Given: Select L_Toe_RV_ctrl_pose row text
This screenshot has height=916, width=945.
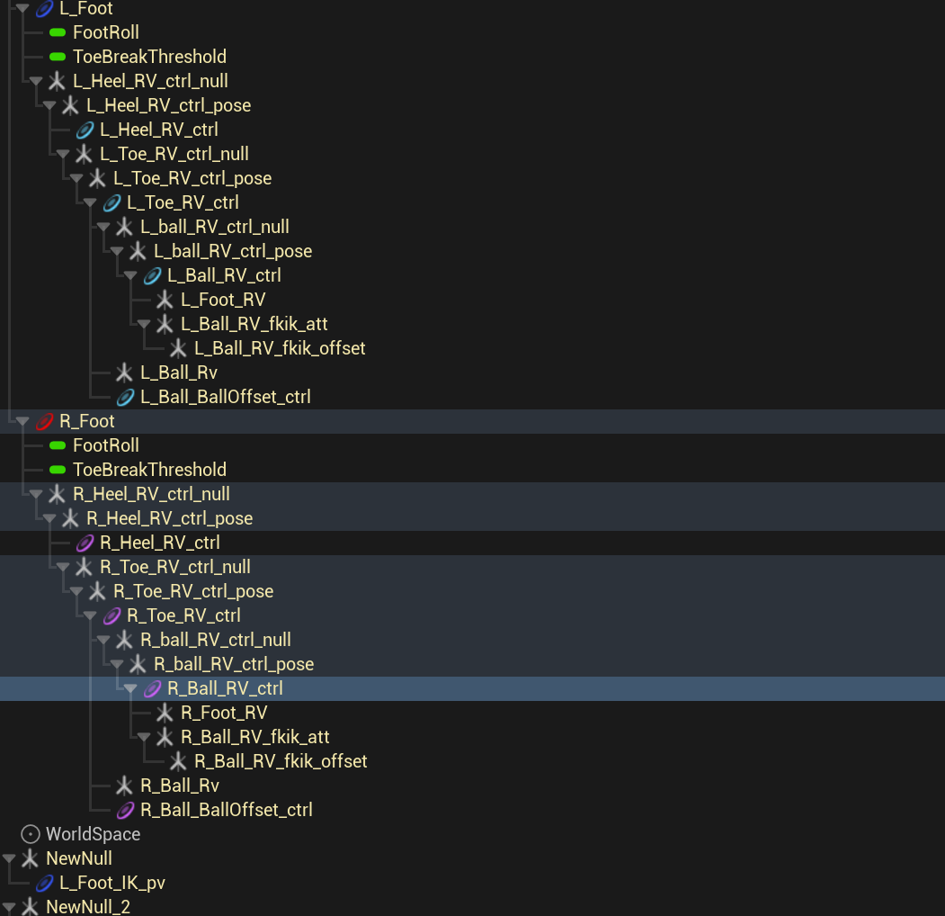Looking at the screenshot, I should click(x=192, y=178).
